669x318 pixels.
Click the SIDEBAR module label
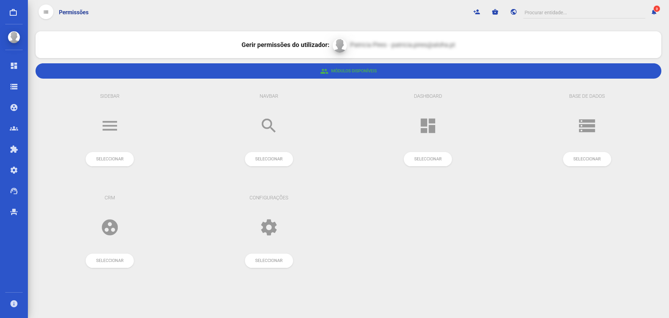pos(110,96)
